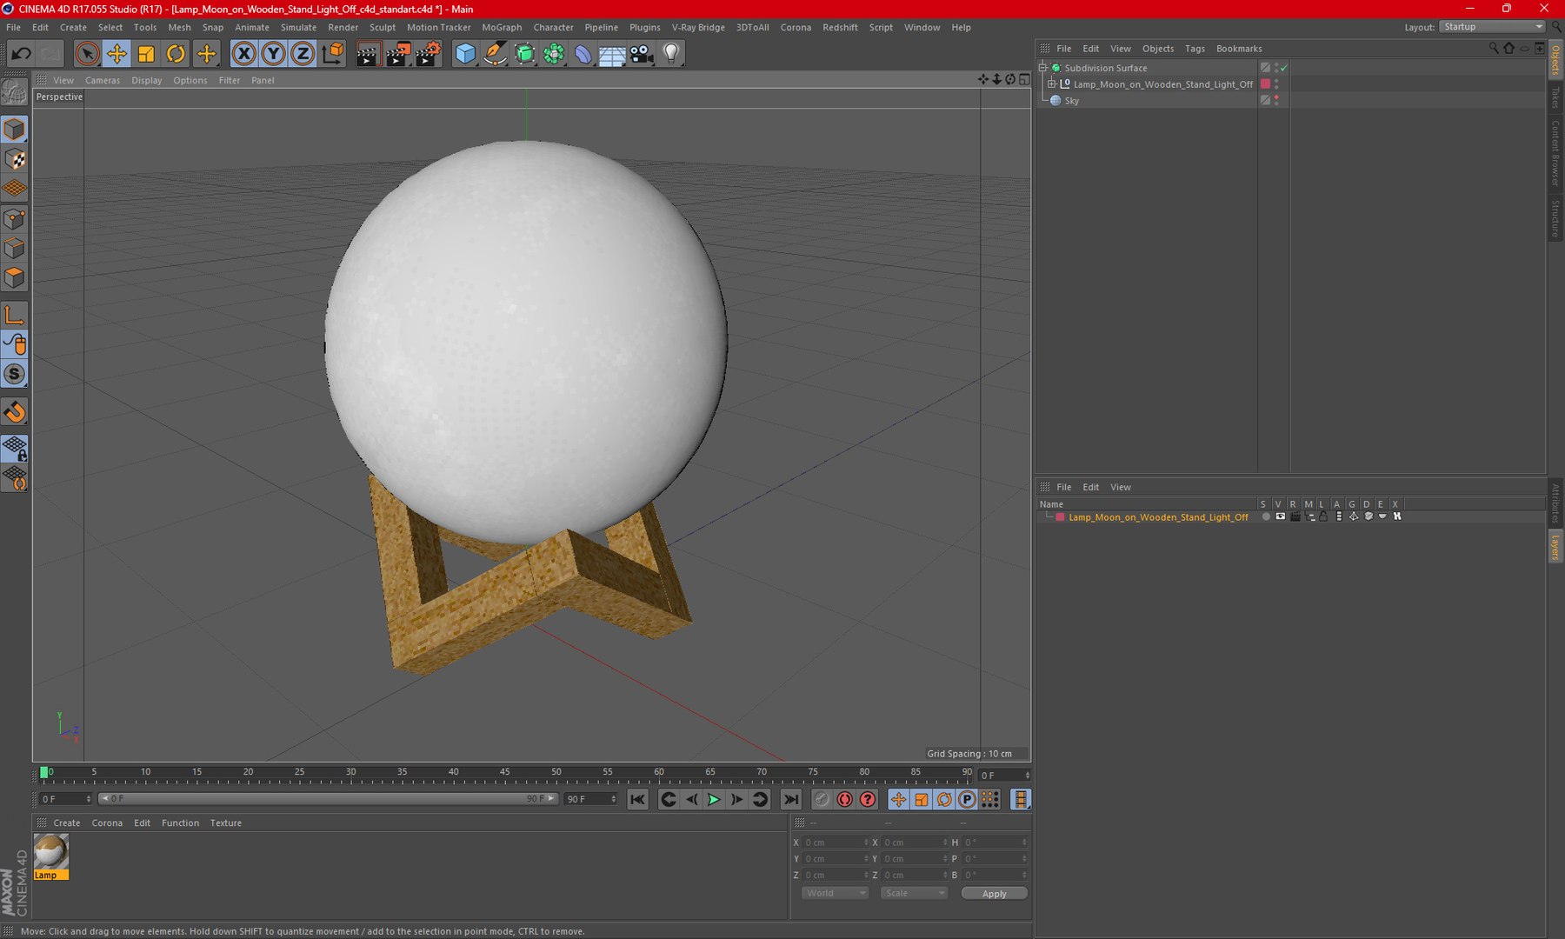Toggle Y axis lock
1565x939 pixels.
(x=273, y=54)
